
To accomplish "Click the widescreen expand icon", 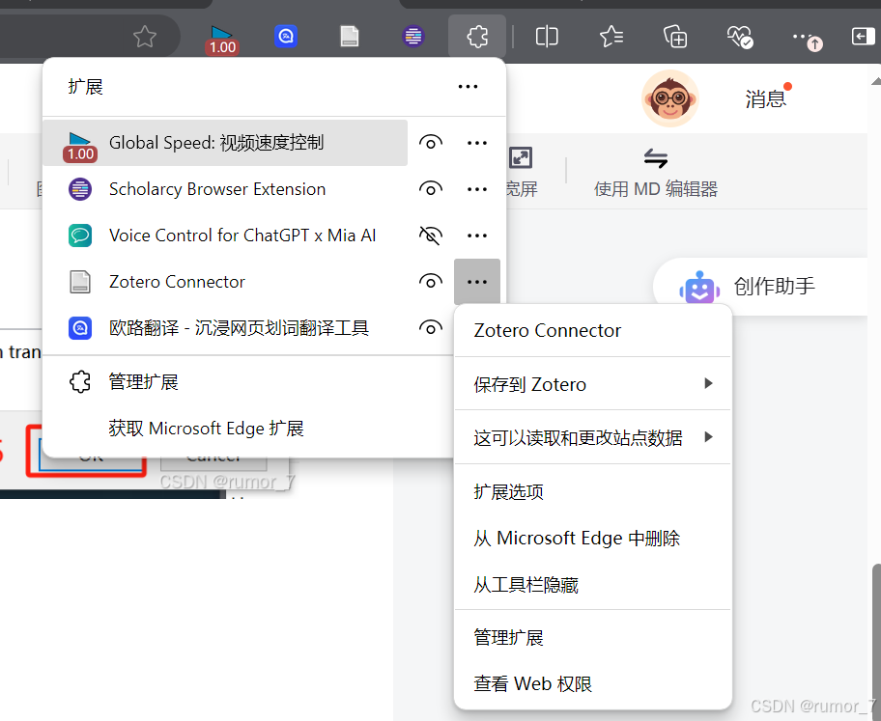I will (521, 157).
